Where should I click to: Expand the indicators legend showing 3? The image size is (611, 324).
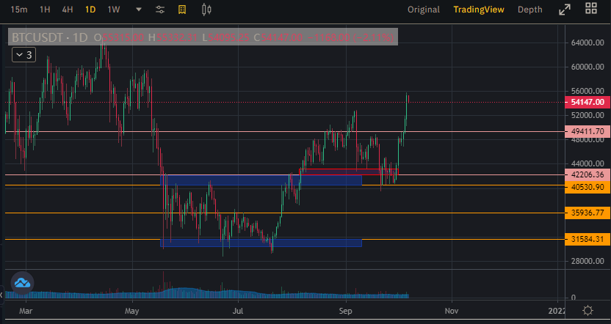pyautogui.click(x=23, y=55)
